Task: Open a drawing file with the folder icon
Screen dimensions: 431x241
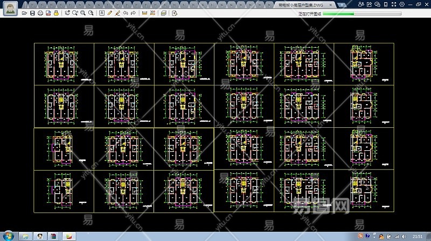Action: pos(24,13)
